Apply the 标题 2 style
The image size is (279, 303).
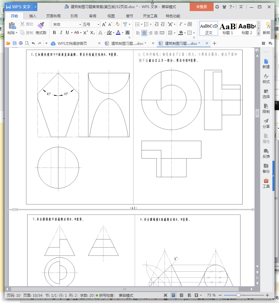[x=247, y=29]
